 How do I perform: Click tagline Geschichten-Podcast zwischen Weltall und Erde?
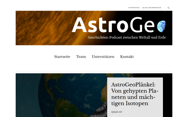point(127,37)
